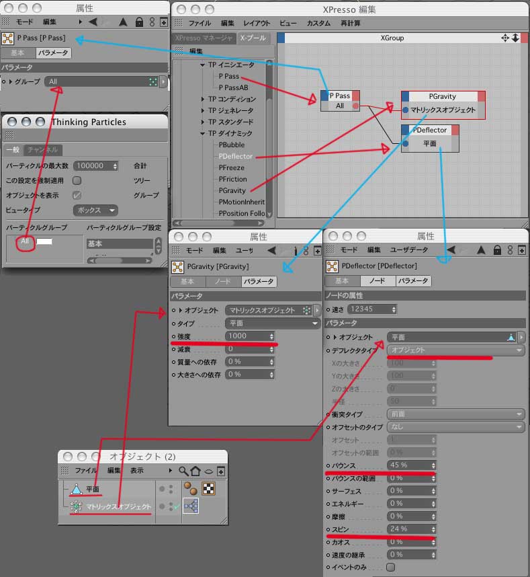Click arrow button beside PDeflector オブジェクト field
530x577 pixels.
click(x=521, y=337)
